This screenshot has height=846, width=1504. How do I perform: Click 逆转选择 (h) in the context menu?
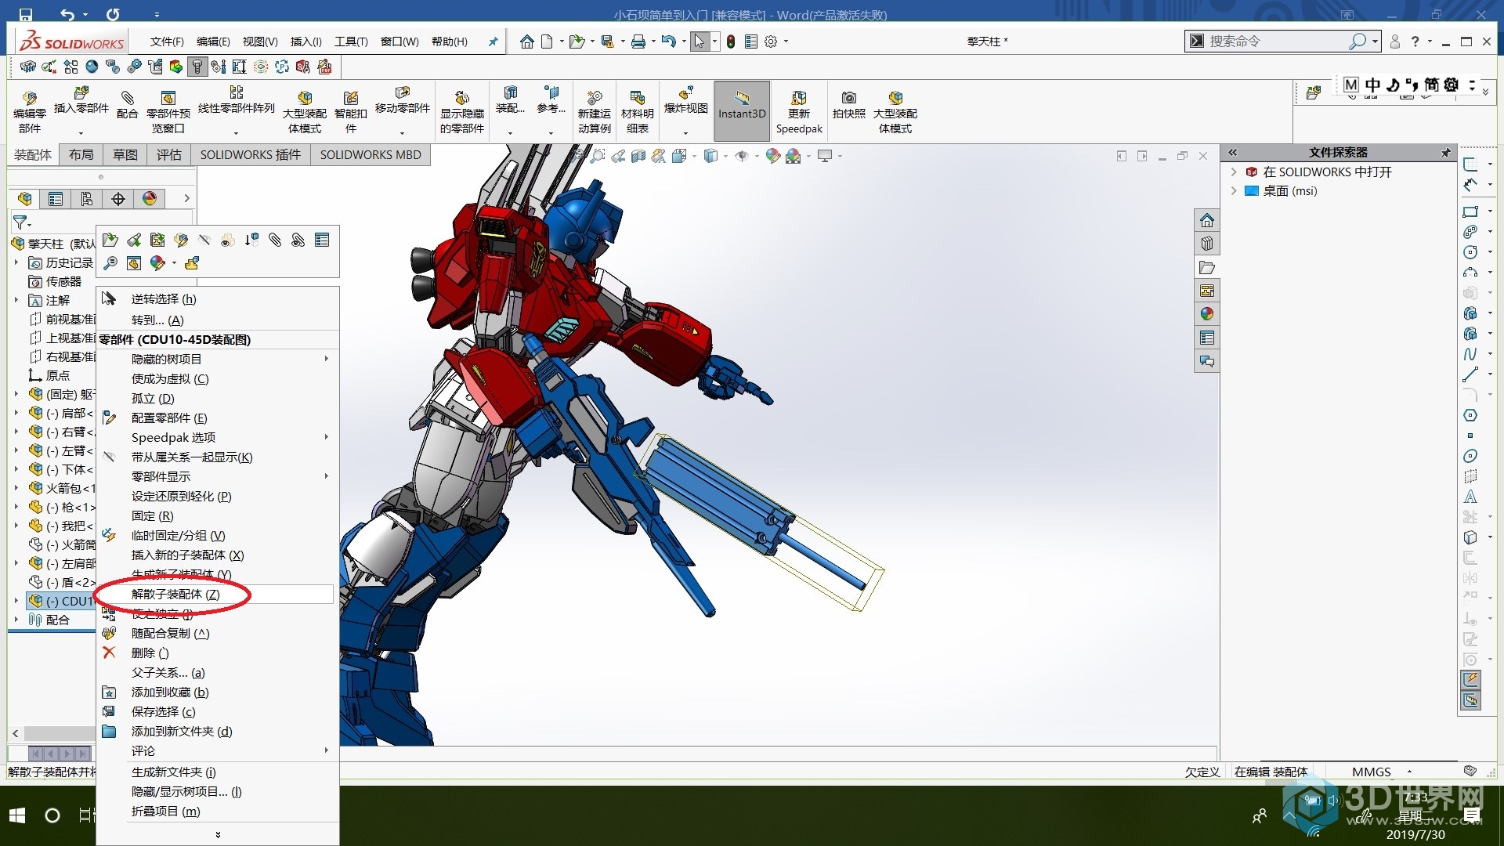click(x=218, y=298)
